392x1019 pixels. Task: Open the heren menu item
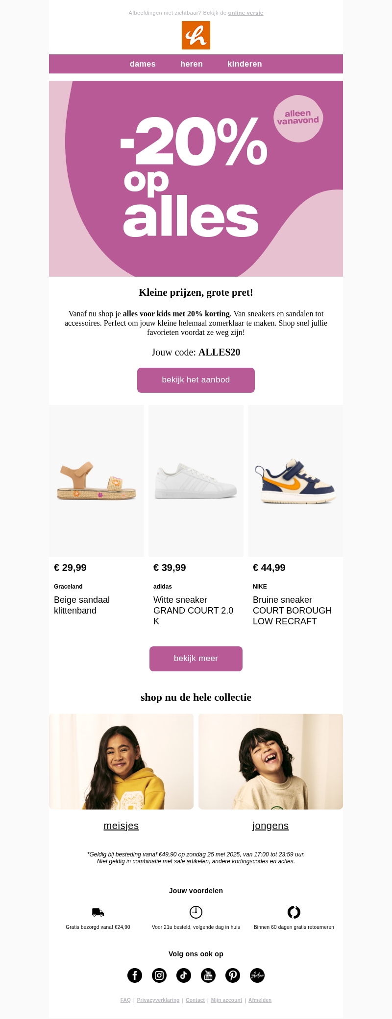pos(192,64)
